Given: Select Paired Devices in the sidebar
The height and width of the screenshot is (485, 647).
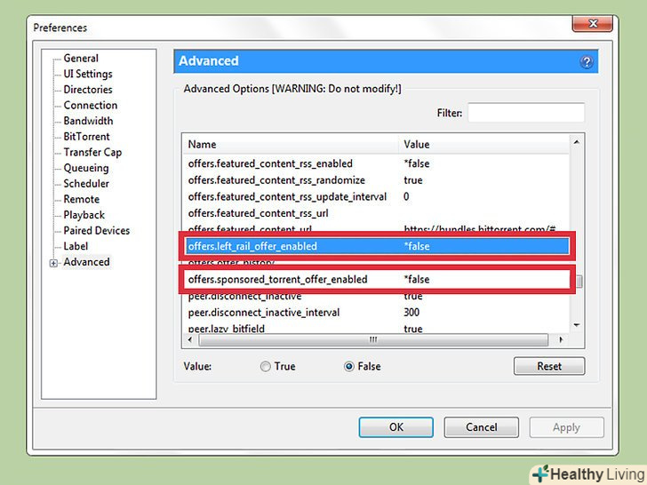Looking at the screenshot, I should pos(97,231).
